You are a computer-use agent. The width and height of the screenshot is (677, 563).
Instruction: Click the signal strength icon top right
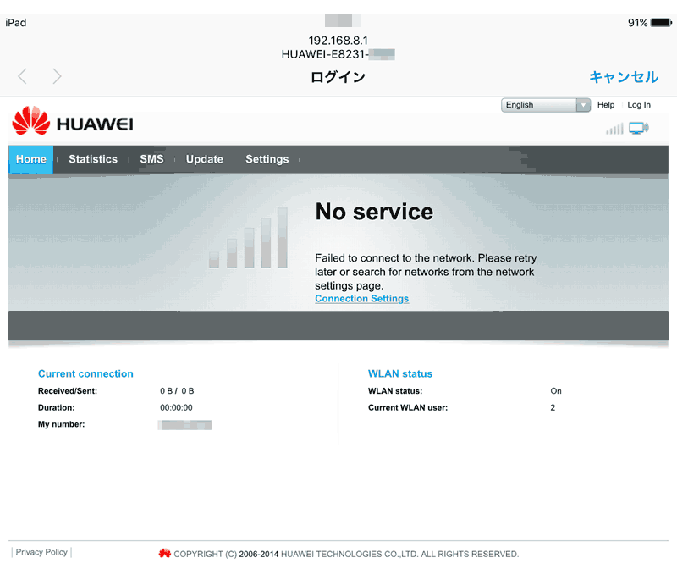coord(614,129)
